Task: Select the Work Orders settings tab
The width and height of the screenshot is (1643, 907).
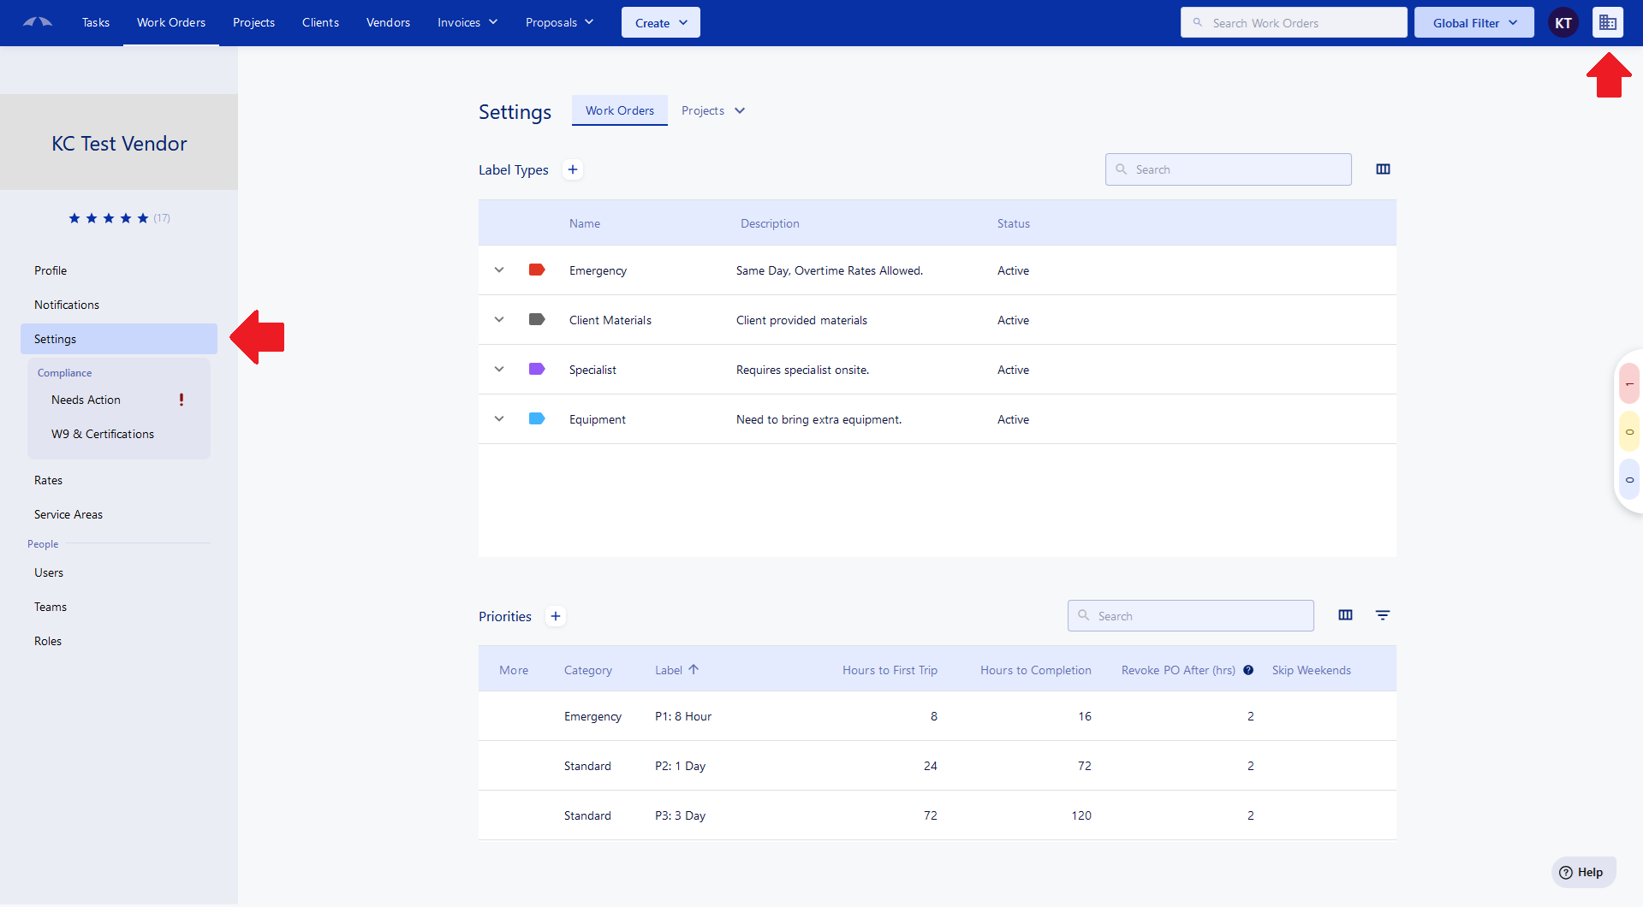Action: (x=620, y=111)
